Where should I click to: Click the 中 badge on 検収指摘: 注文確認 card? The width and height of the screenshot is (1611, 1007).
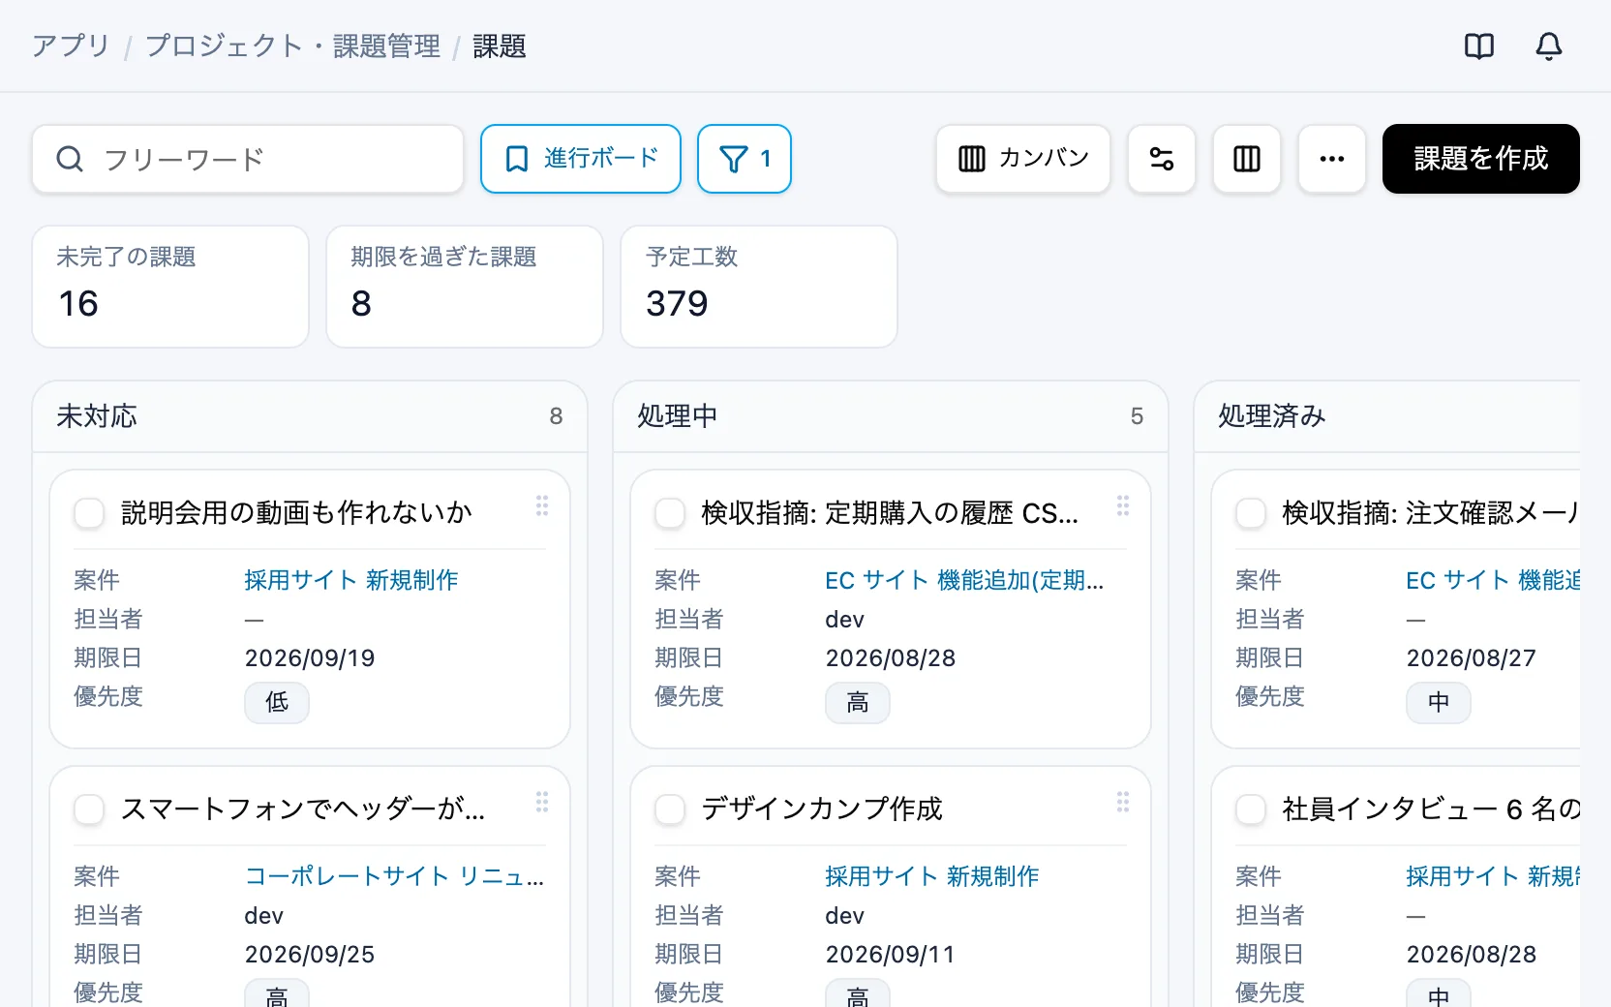pos(1439,703)
